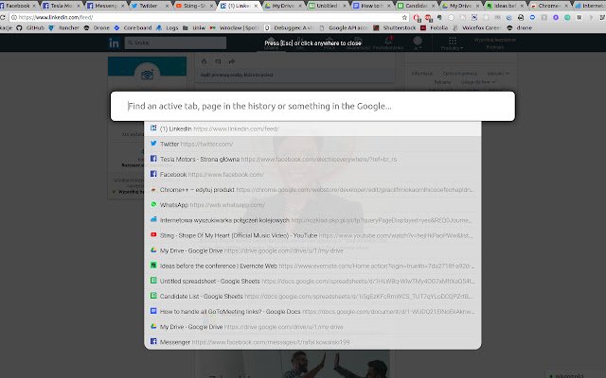Click the dimmed LinkedIn logo
Viewport: 606px width, 378px height.
(114, 43)
